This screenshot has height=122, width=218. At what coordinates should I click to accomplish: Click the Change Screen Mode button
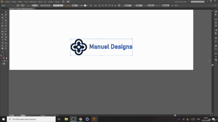pyautogui.click(x=4, y=64)
